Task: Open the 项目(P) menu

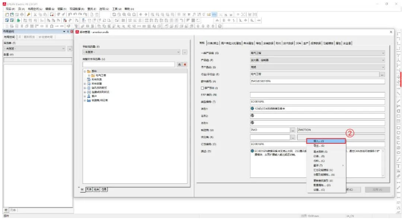Action: 11,9
